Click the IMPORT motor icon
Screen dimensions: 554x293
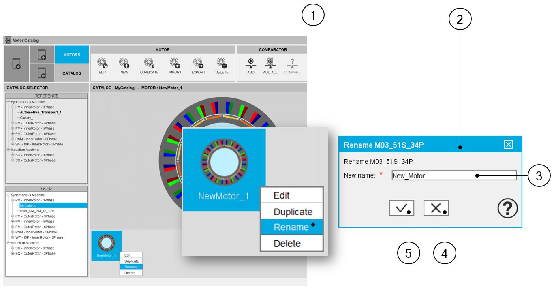point(175,63)
